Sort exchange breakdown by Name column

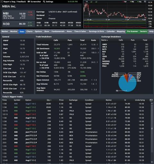pos(105,40)
